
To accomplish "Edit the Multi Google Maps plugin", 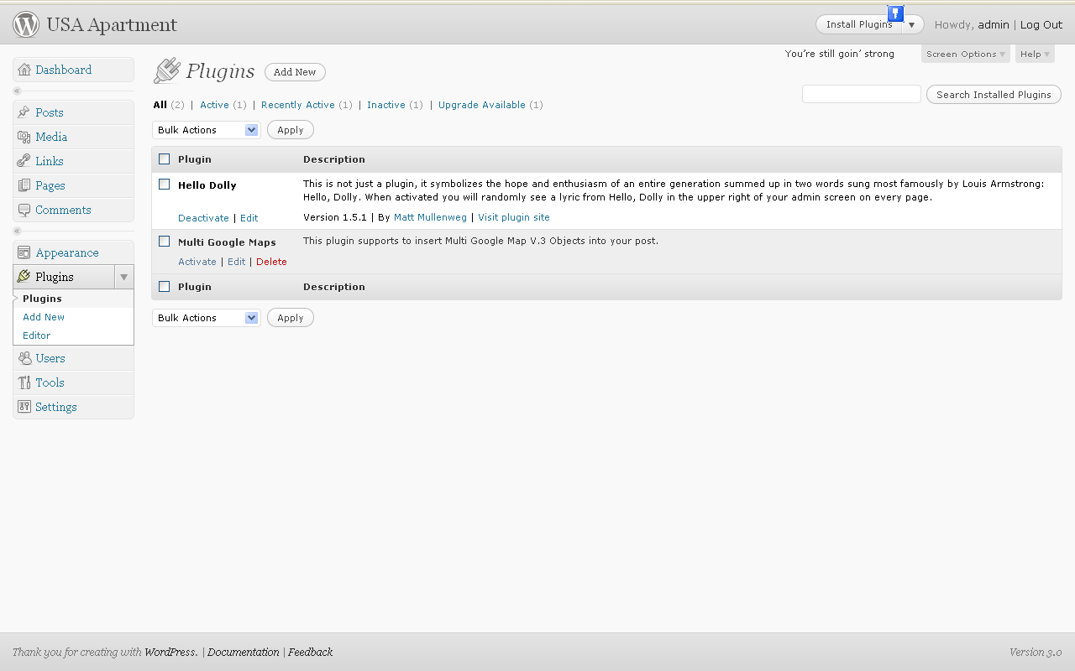I will tap(237, 262).
